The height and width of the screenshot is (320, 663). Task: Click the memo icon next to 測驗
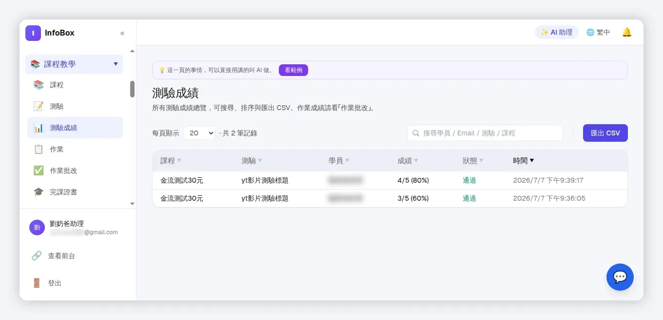39,106
